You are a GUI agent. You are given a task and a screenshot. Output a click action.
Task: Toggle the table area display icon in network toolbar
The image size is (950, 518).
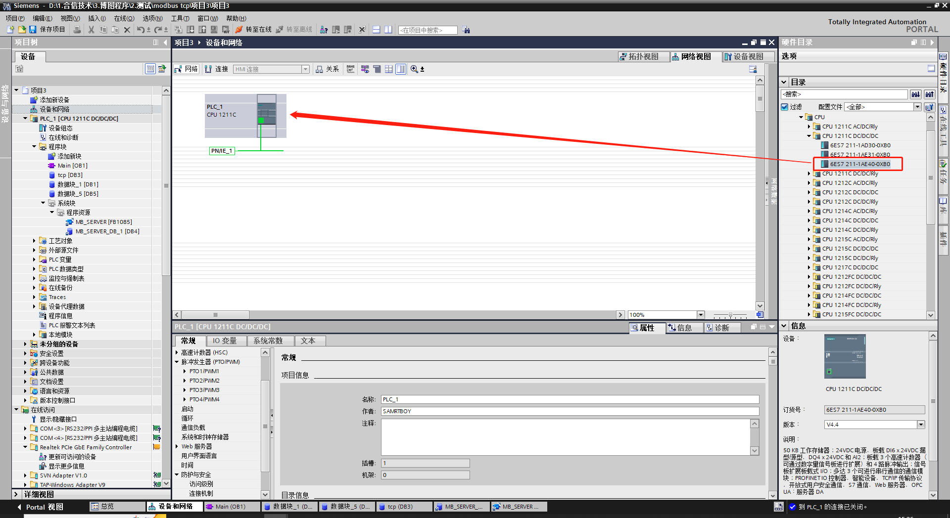401,69
